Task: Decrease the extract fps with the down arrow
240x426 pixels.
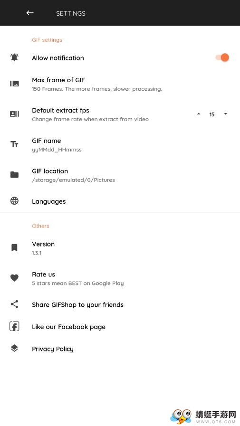Action: pos(226,114)
